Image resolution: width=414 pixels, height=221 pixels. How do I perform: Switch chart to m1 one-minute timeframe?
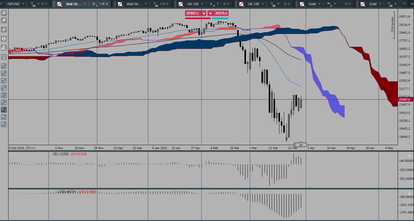4,65
